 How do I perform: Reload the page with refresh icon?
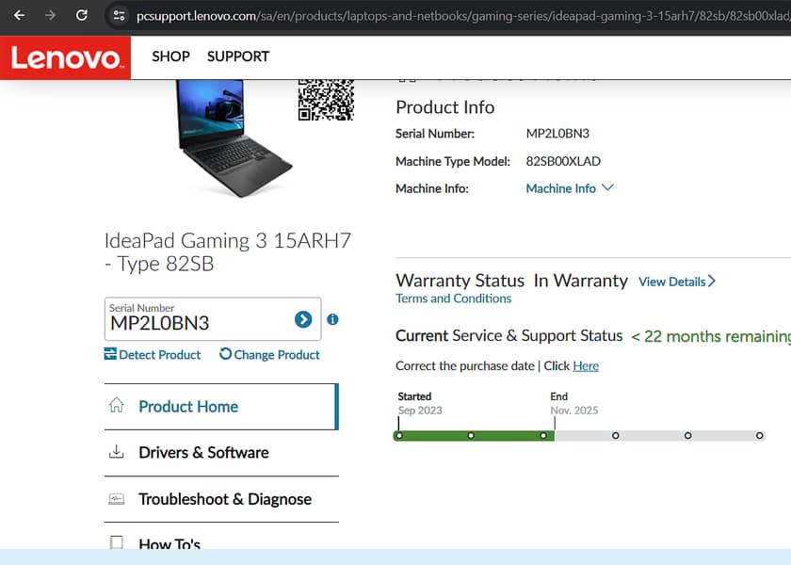[82, 16]
